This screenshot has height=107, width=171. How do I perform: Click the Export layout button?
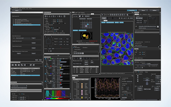click(x=19, y=53)
